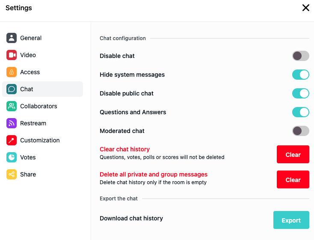Open the orange Access lock icon
This screenshot has height=240, width=314.
[x=12, y=72]
